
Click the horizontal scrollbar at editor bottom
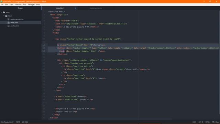[x=110, y=119]
